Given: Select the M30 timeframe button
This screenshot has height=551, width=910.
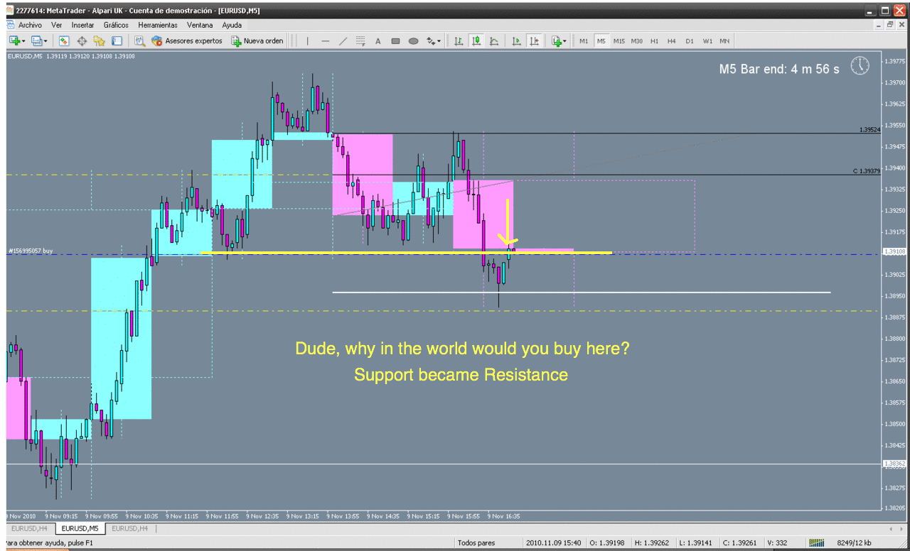Looking at the screenshot, I should click(637, 41).
